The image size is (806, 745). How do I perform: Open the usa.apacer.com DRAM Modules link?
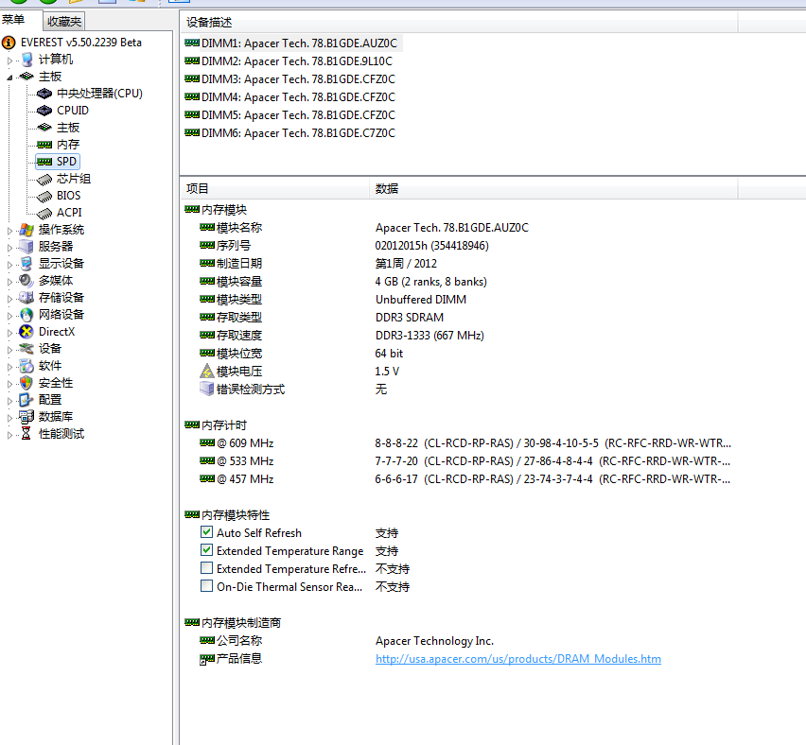(x=518, y=659)
